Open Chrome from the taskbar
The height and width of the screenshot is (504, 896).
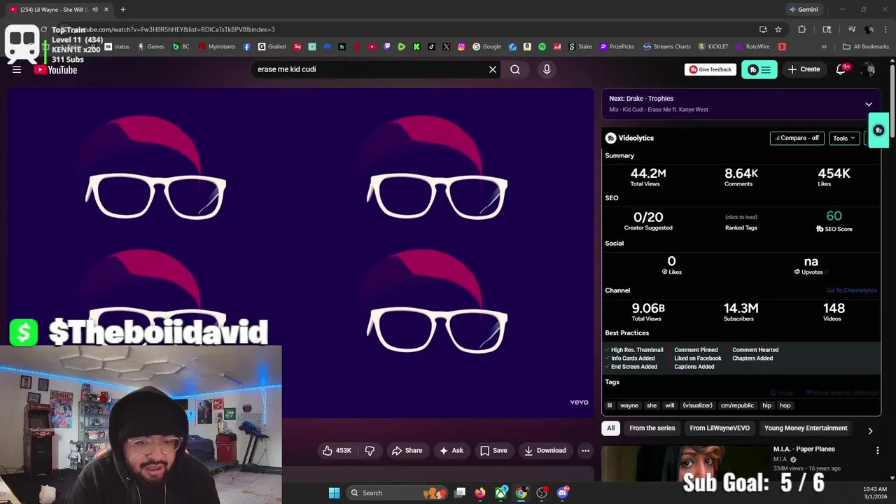point(521,493)
